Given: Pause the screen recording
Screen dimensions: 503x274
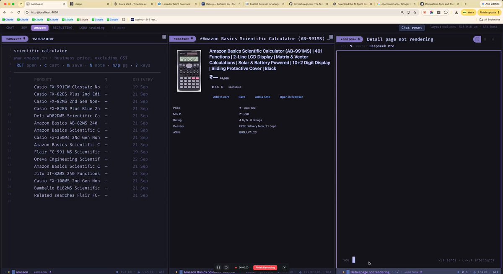Looking at the screenshot, I should [x=218, y=267].
